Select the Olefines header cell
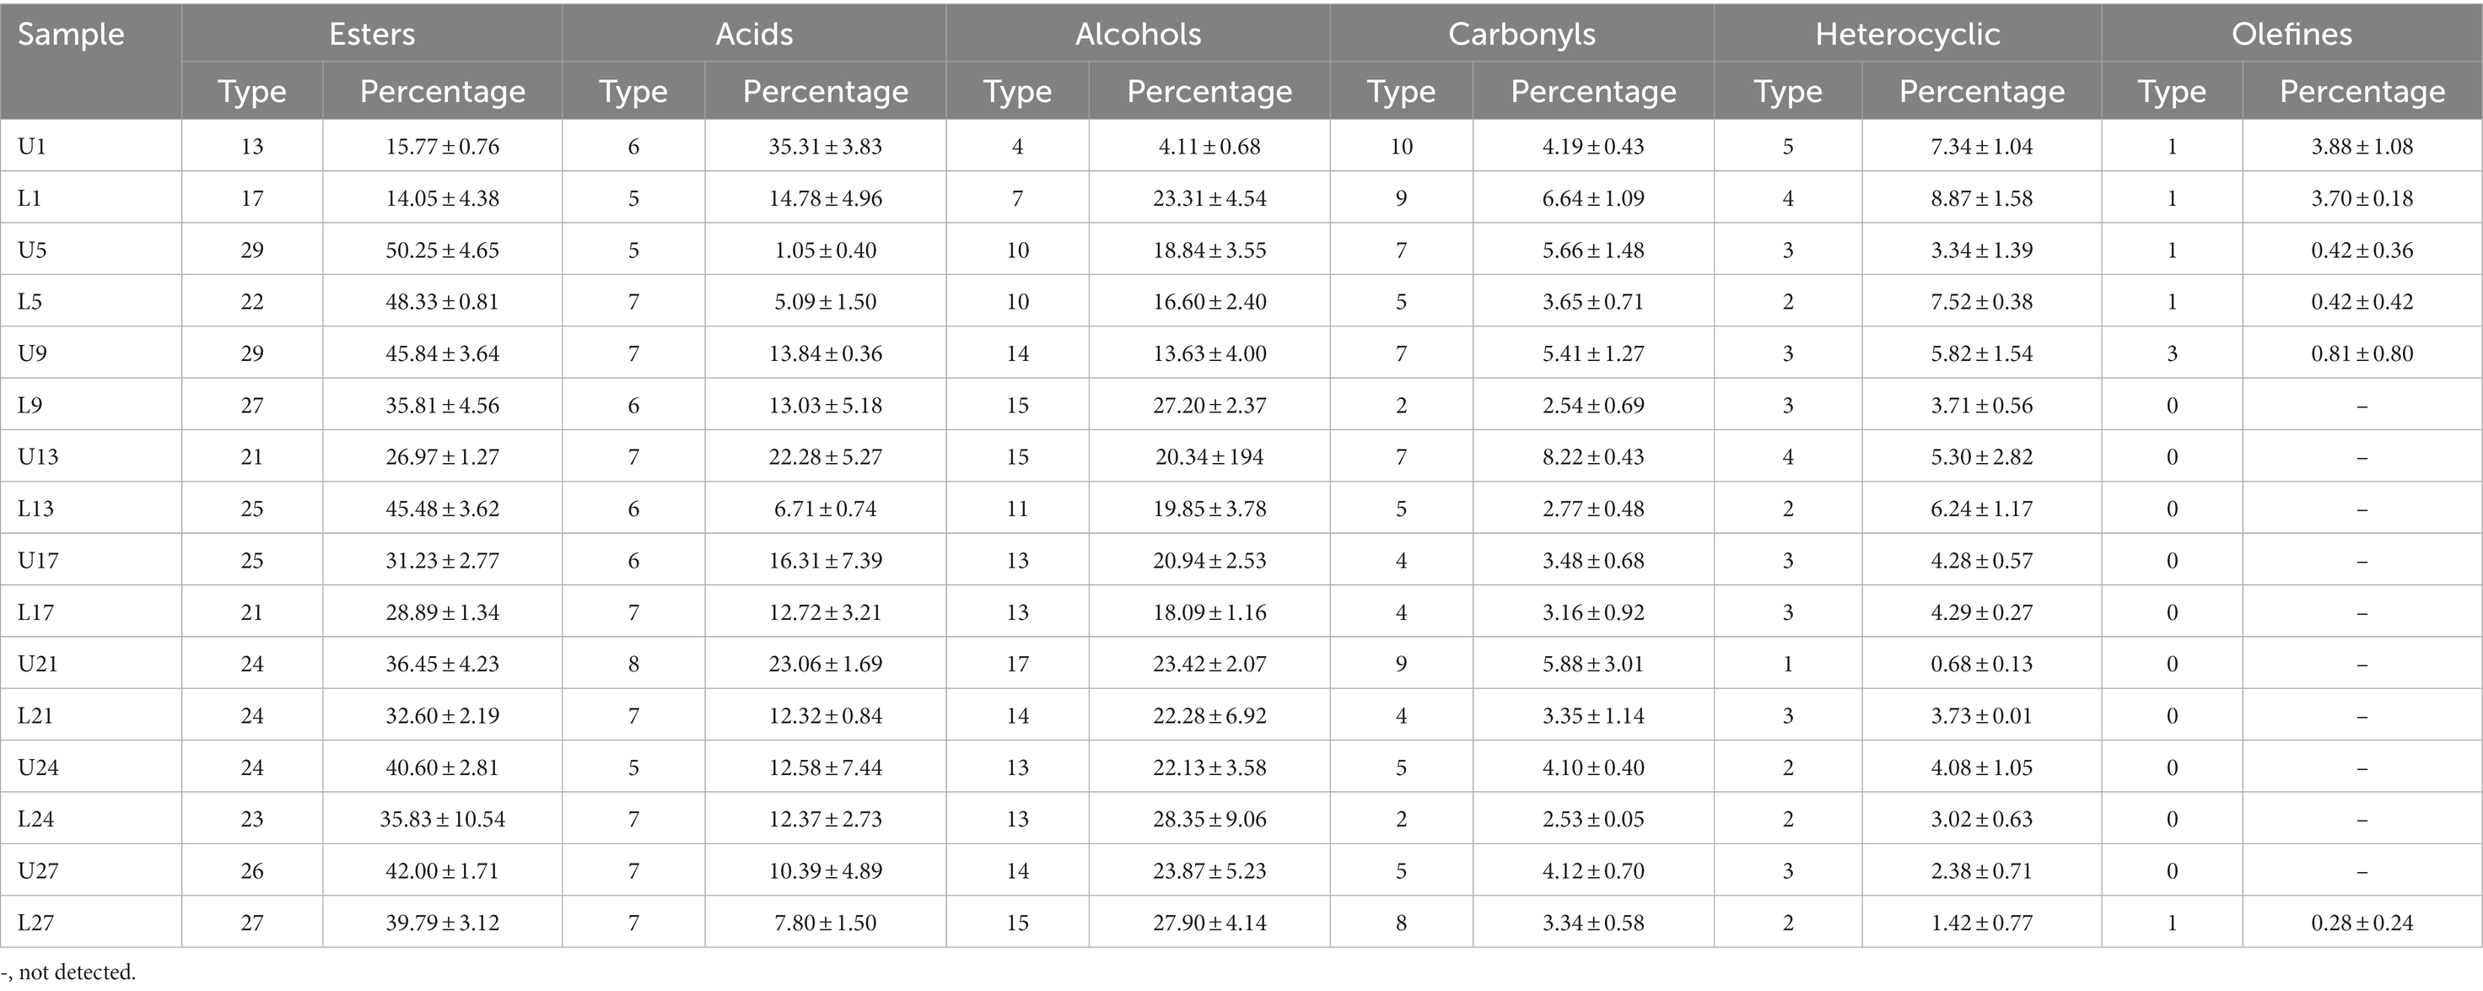2483x991 pixels. 2292,34
